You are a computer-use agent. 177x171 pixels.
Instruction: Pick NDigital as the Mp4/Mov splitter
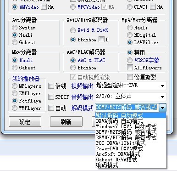(130, 35)
